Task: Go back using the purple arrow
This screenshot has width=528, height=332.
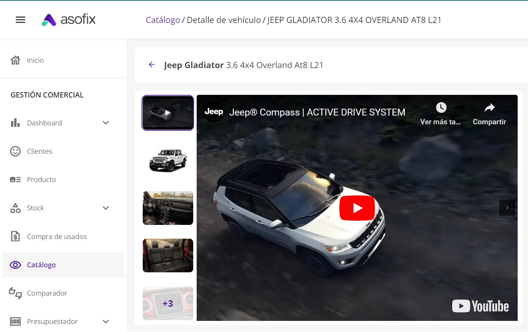Action: click(152, 65)
